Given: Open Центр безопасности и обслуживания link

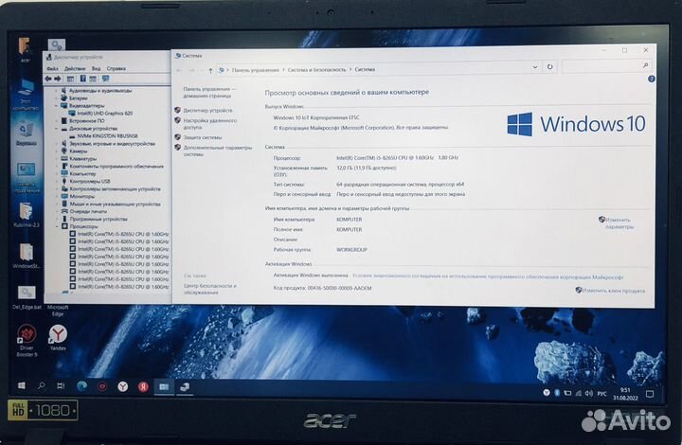Looking at the screenshot, I should coord(209,289).
